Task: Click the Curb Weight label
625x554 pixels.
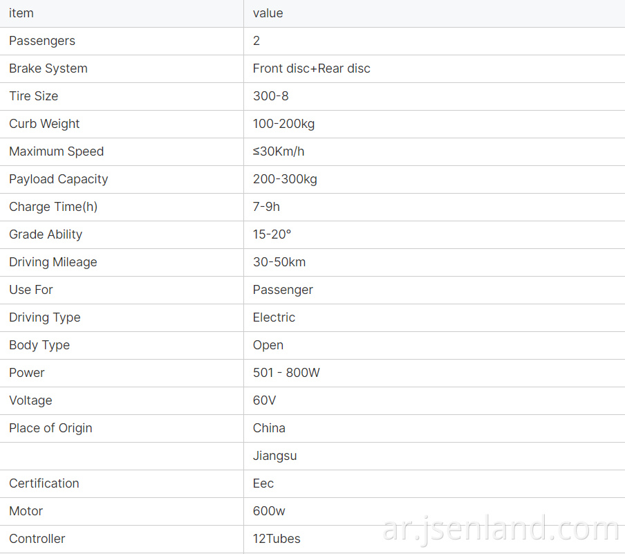Action: 44,124
